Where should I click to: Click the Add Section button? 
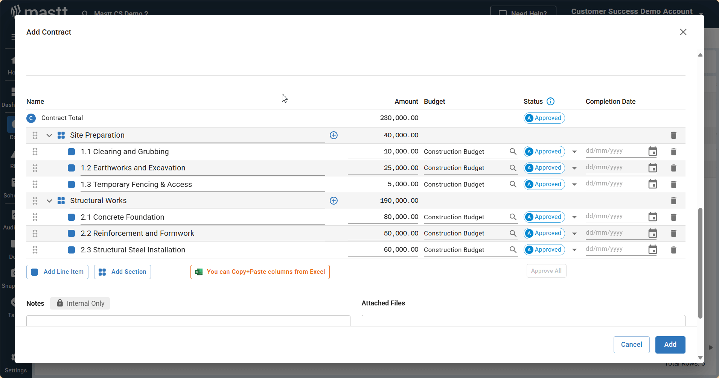122,272
